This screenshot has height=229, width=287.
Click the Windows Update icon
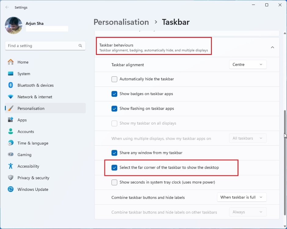click(x=10, y=189)
